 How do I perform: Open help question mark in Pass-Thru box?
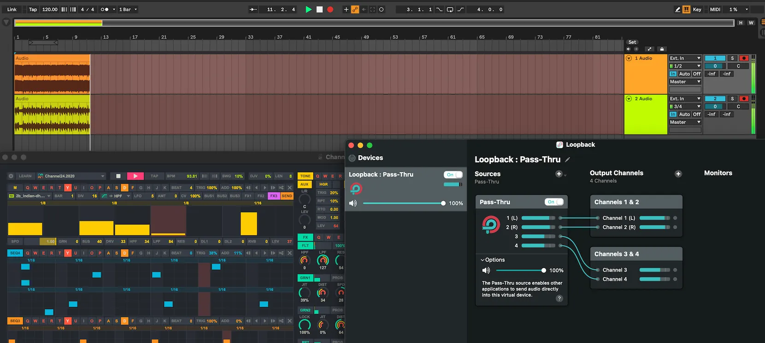[x=559, y=298]
